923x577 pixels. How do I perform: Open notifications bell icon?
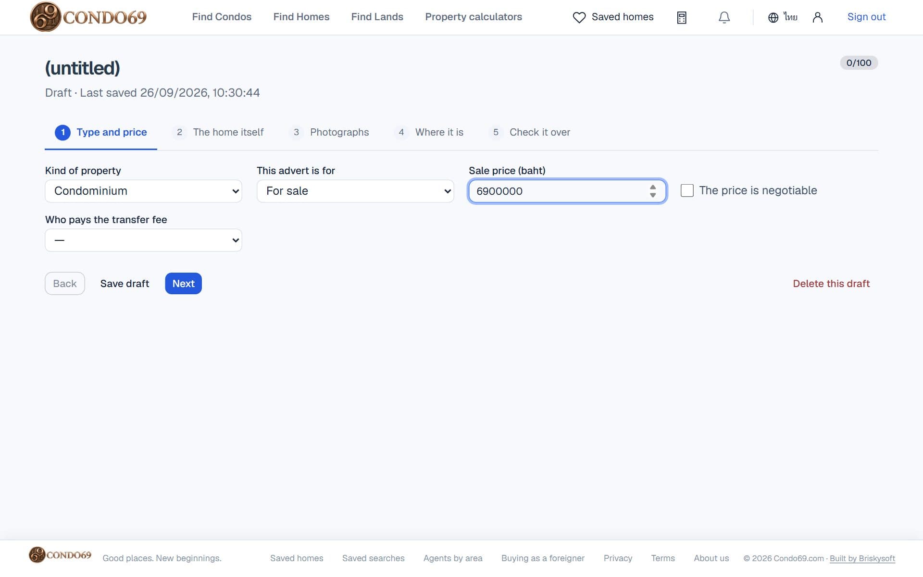click(724, 17)
